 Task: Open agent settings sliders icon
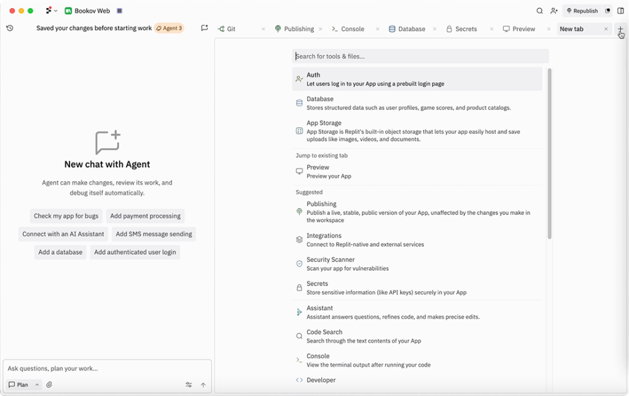pyautogui.click(x=189, y=385)
